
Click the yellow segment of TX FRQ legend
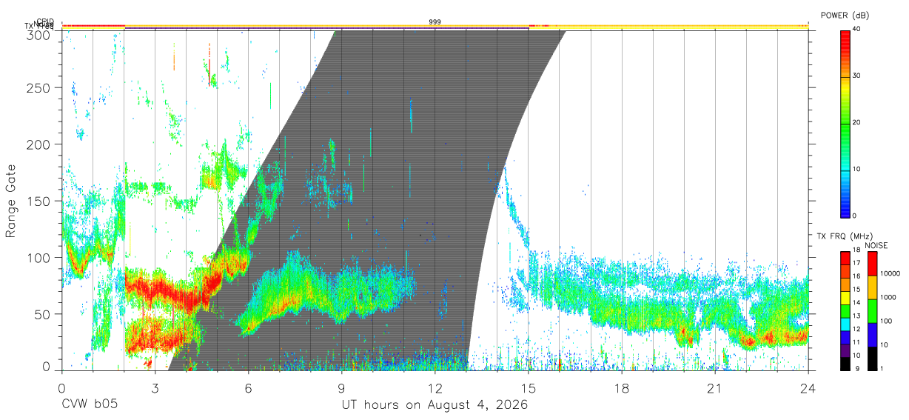(x=845, y=299)
